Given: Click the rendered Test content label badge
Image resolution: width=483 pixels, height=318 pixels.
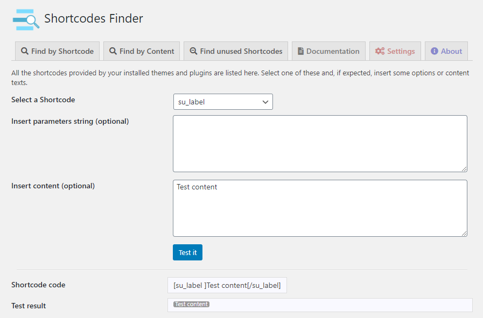Looking at the screenshot, I should click(191, 304).
